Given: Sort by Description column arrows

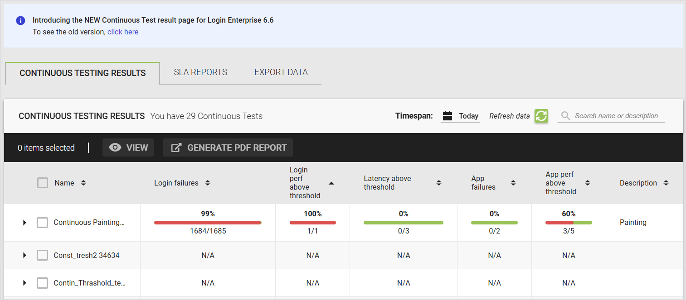Looking at the screenshot, I should [666, 183].
